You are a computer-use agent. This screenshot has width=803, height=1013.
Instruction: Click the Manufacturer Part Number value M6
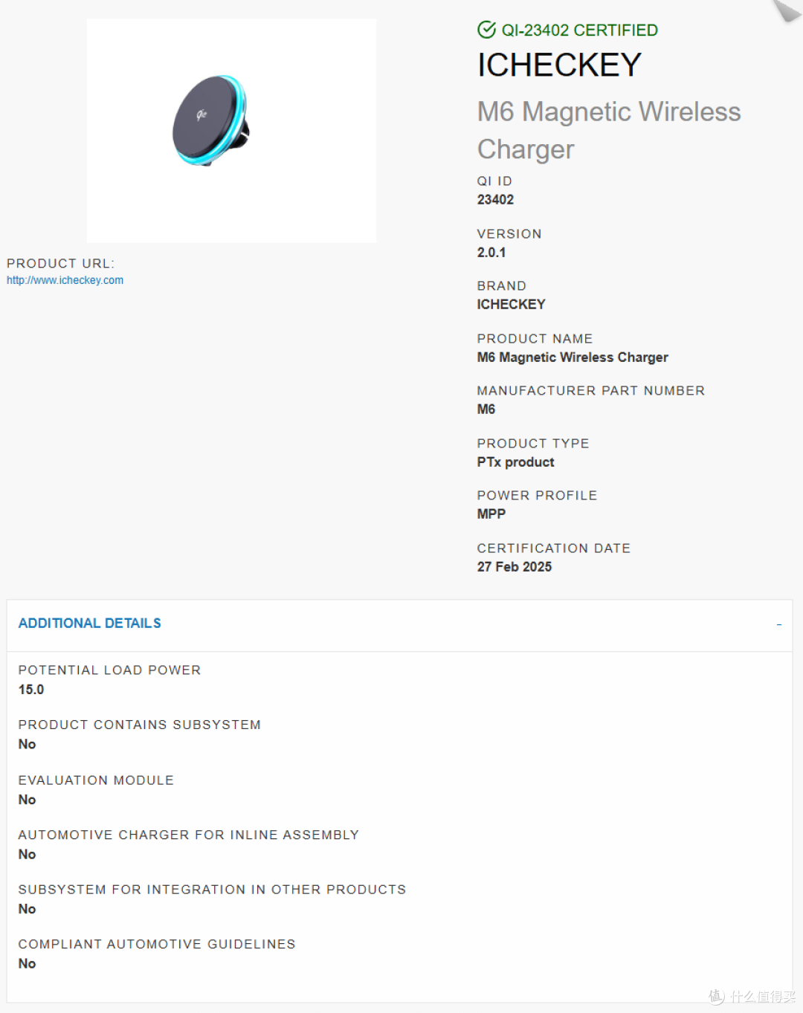(x=486, y=409)
